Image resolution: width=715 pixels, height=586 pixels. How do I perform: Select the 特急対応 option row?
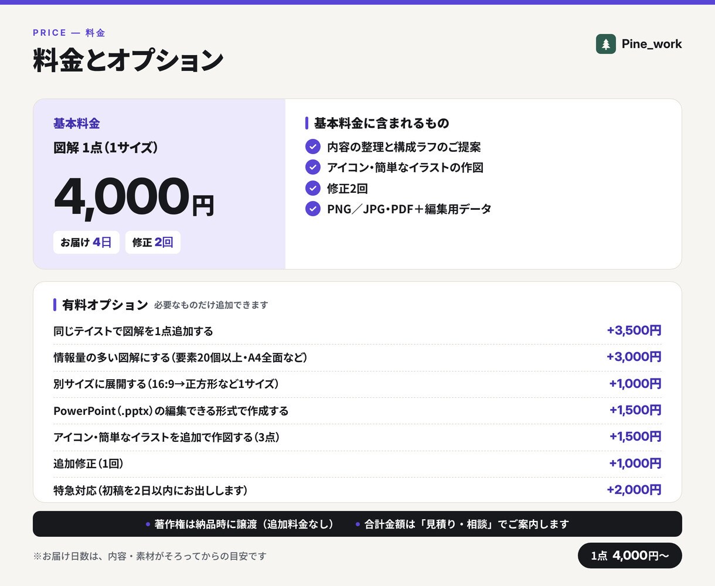pyautogui.click(x=357, y=490)
